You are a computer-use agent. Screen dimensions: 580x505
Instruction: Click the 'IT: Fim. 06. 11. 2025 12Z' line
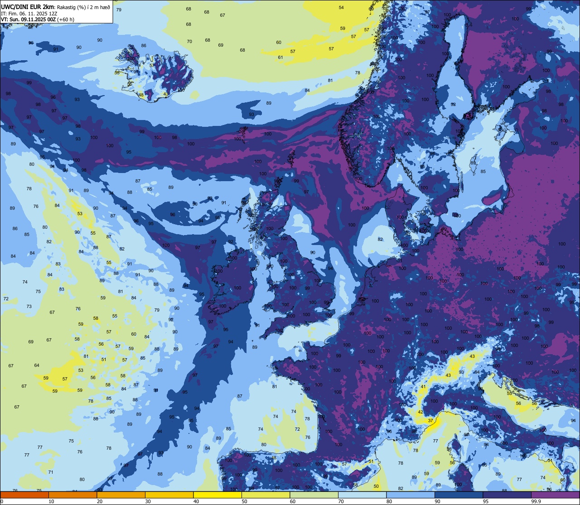click(29, 14)
